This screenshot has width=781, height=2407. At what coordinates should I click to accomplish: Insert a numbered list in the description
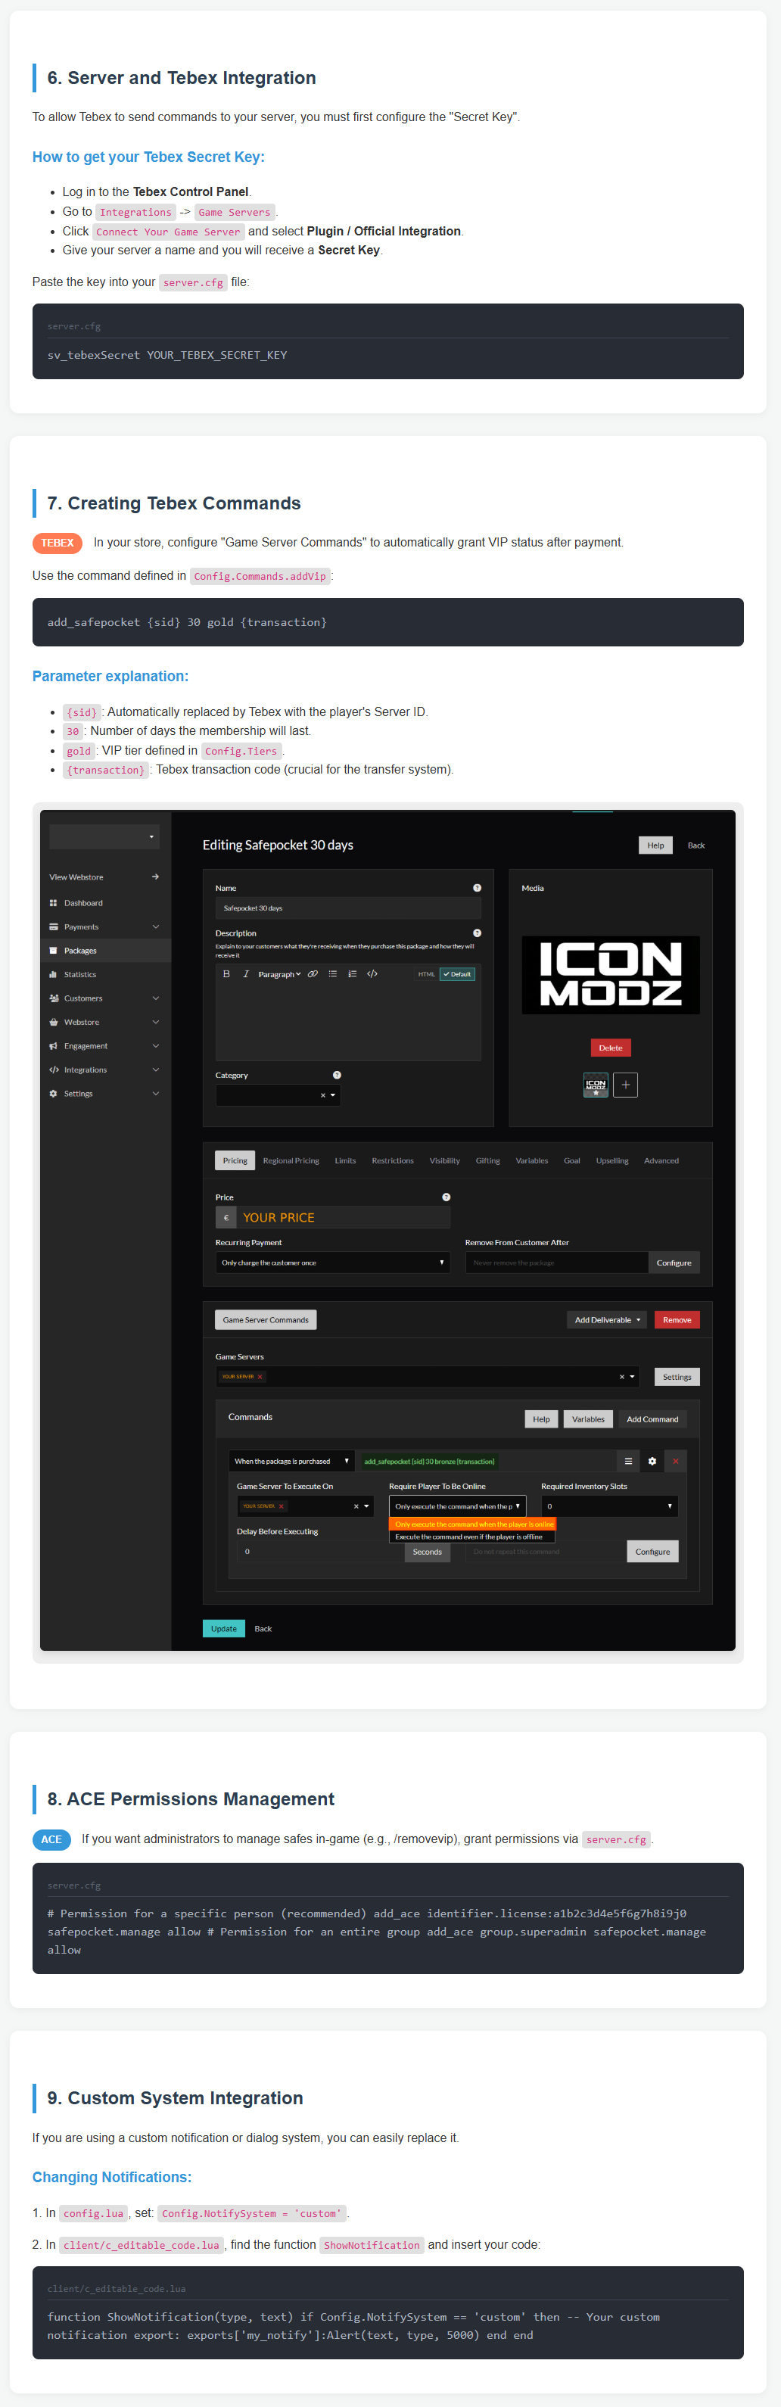352,973
